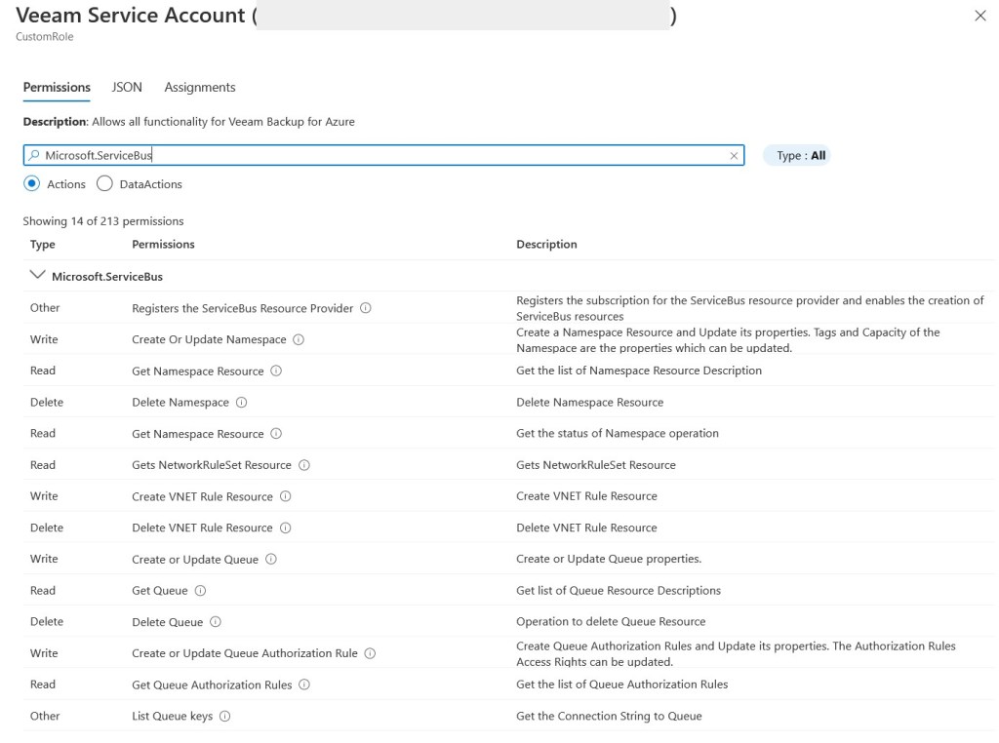Image resolution: width=999 pixels, height=743 pixels.
Task: Click info icon next to List Queue keys
Action: tap(224, 716)
